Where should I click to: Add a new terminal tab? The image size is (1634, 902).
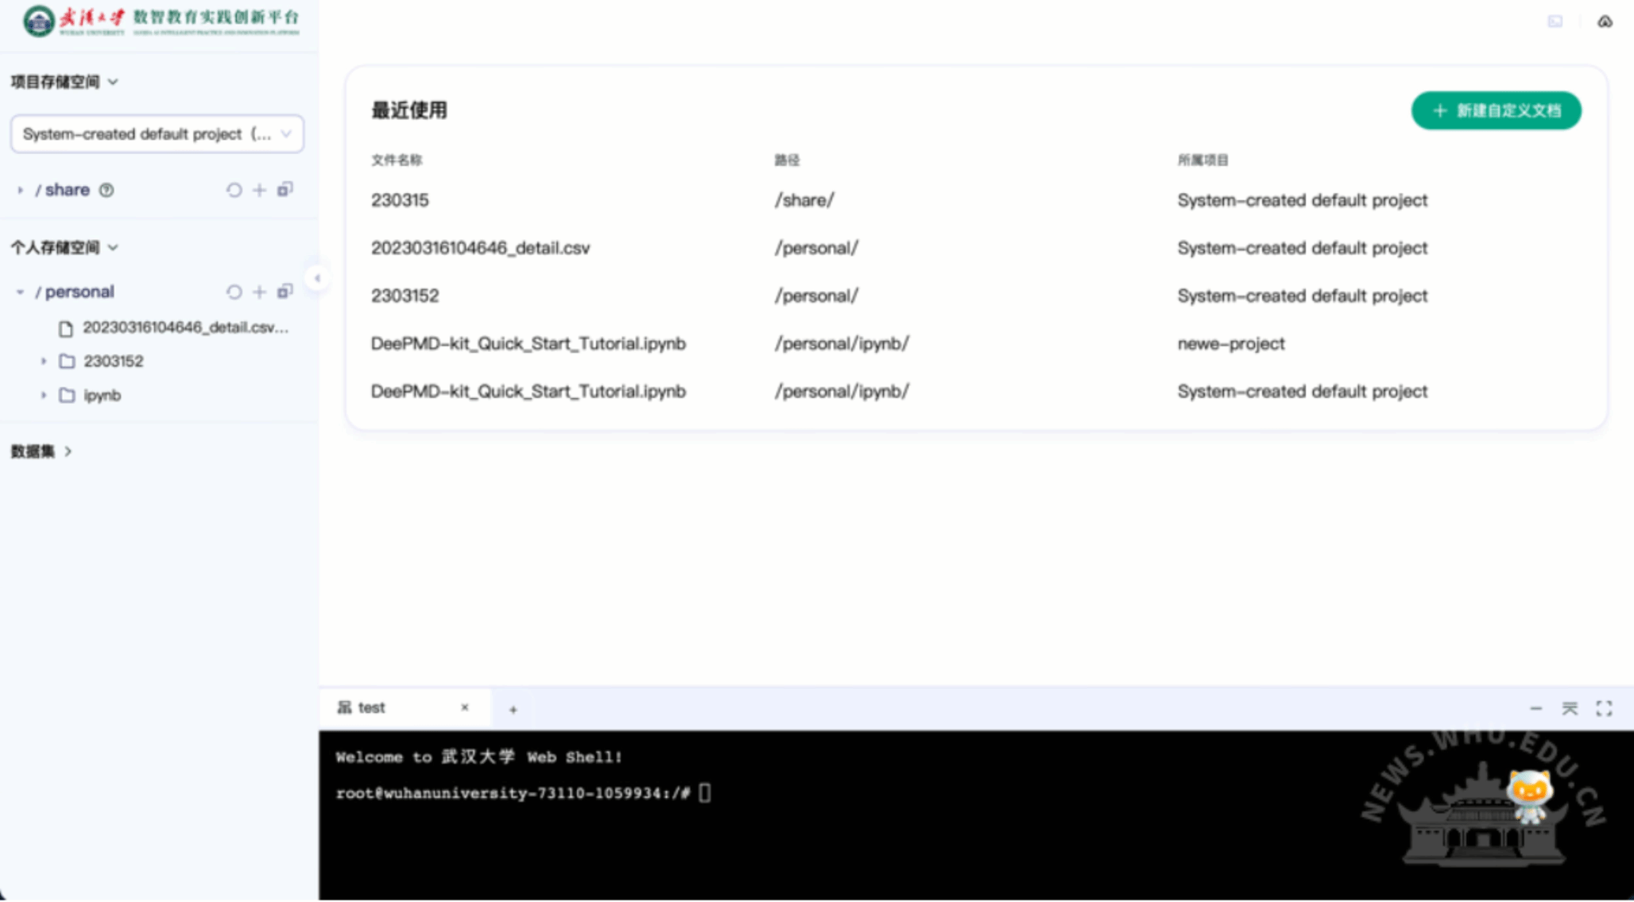[513, 710]
